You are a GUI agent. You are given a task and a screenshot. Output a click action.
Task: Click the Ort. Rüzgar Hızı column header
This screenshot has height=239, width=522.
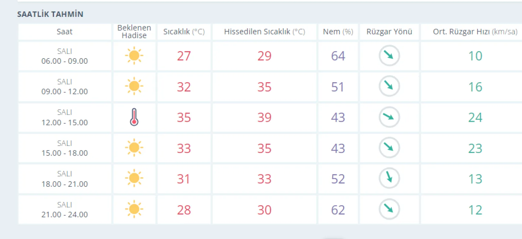point(475,32)
